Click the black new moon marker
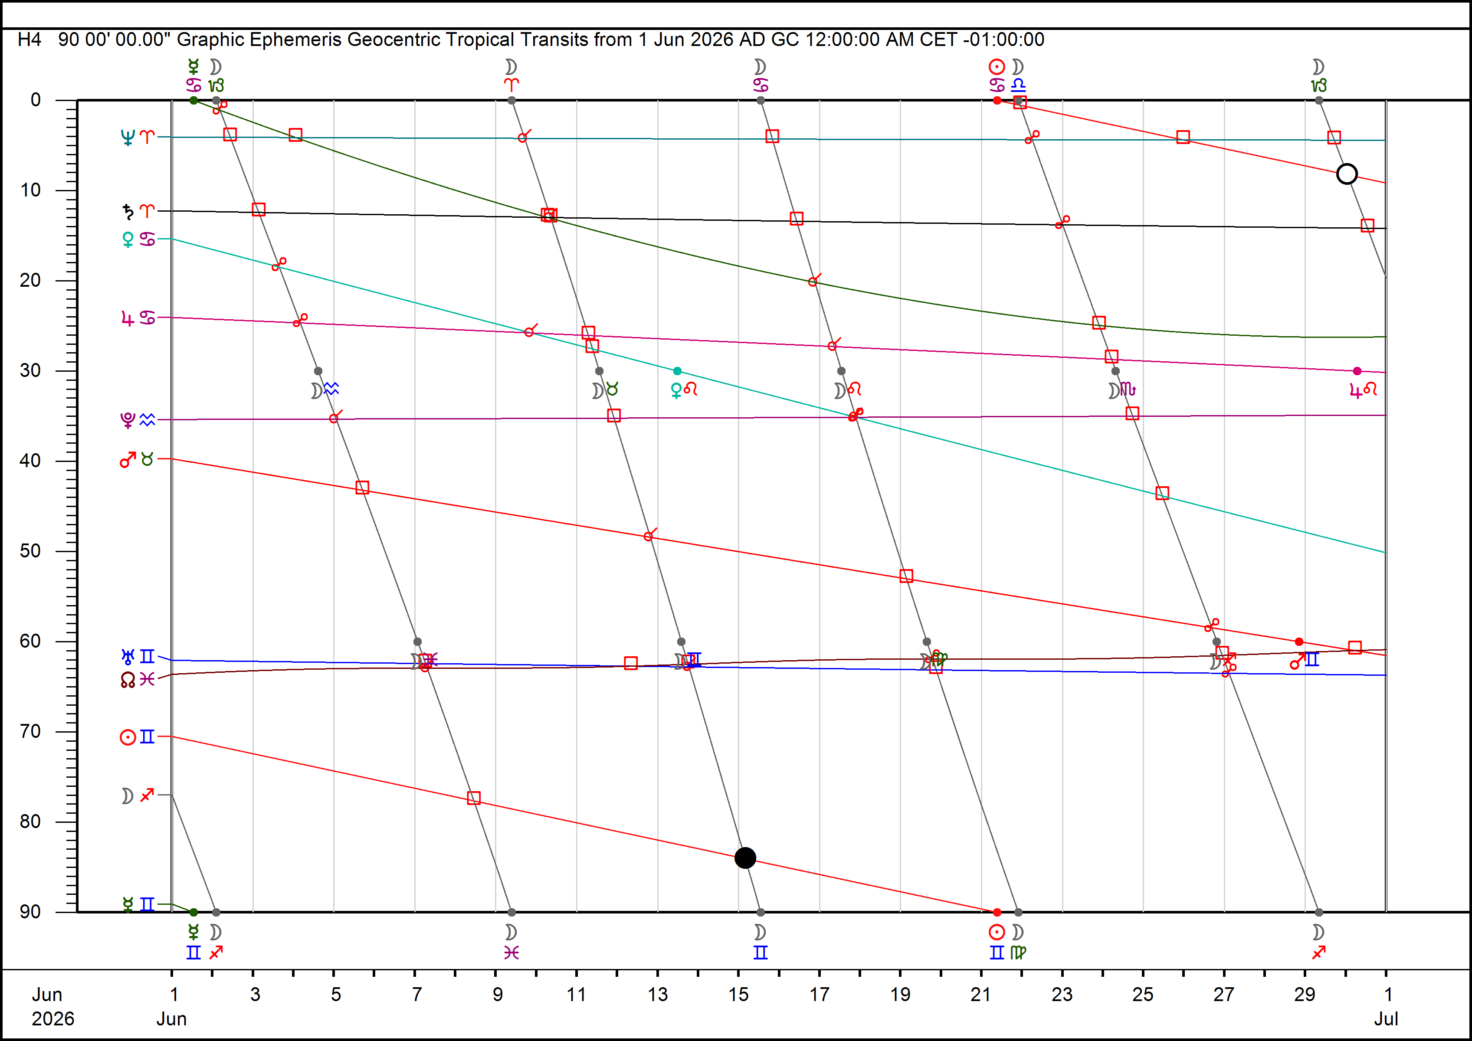 745,858
